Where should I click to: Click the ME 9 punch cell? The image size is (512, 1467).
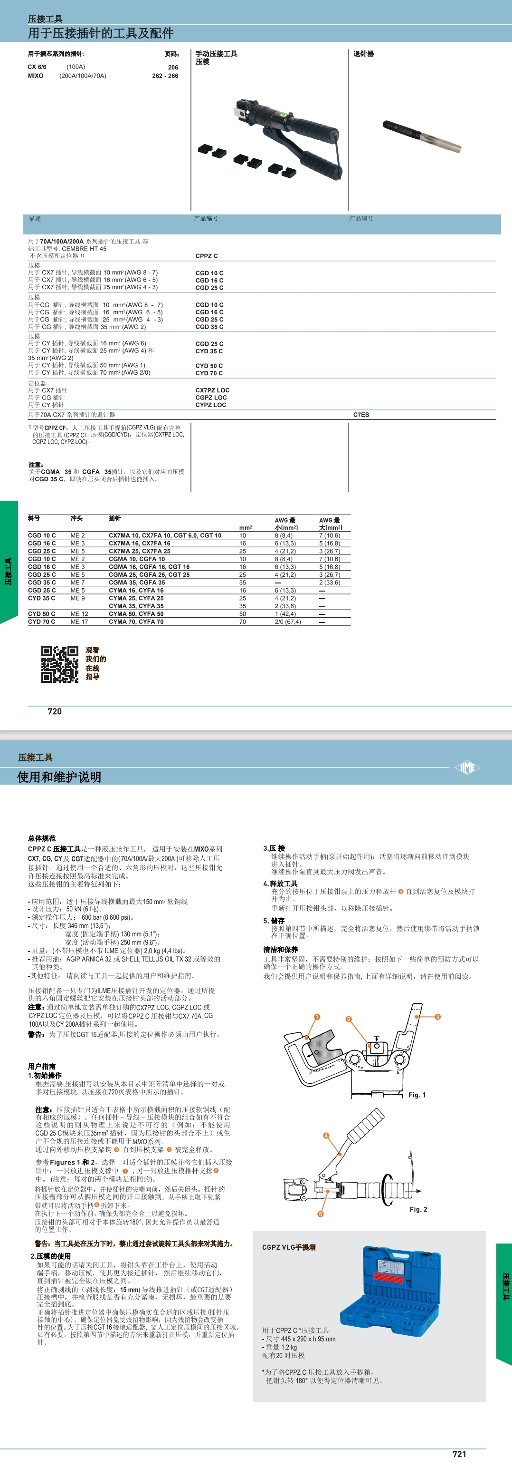(77, 598)
